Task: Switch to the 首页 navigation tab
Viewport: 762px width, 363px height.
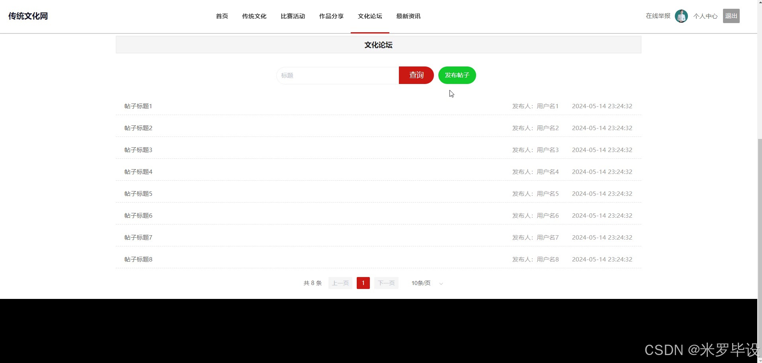Action: tap(222, 16)
